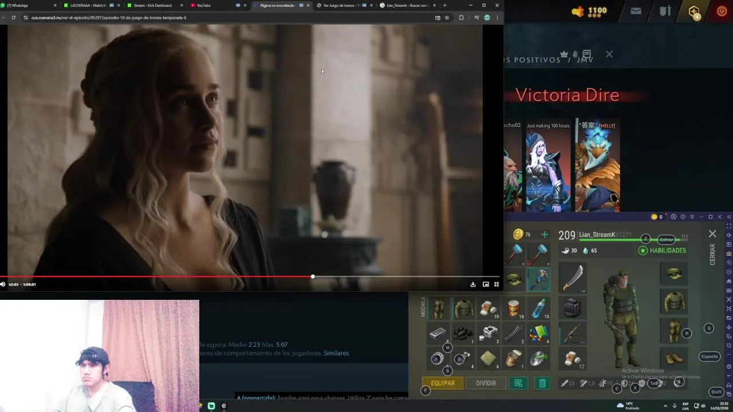Open the Chrome three-dot menu
The height and width of the screenshot is (412, 733).
[x=497, y=18]
